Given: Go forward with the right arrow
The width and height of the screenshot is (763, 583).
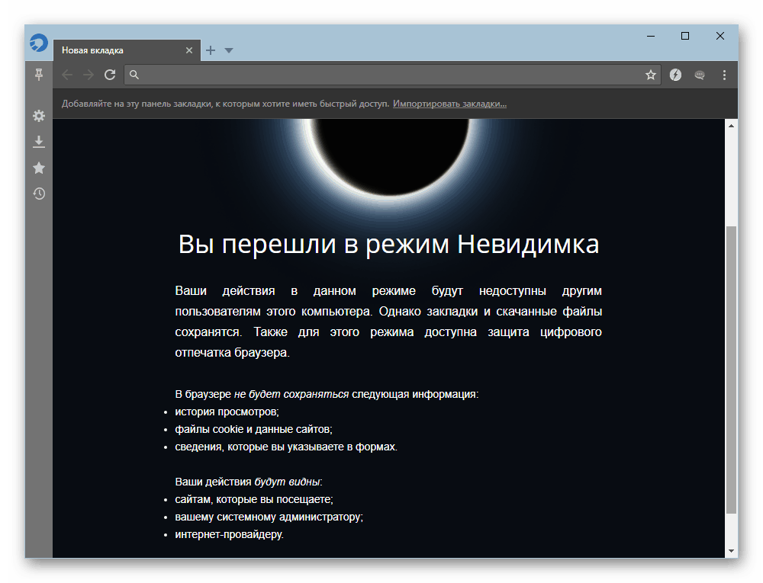Looking at the screenshot, I should point(89,75).
